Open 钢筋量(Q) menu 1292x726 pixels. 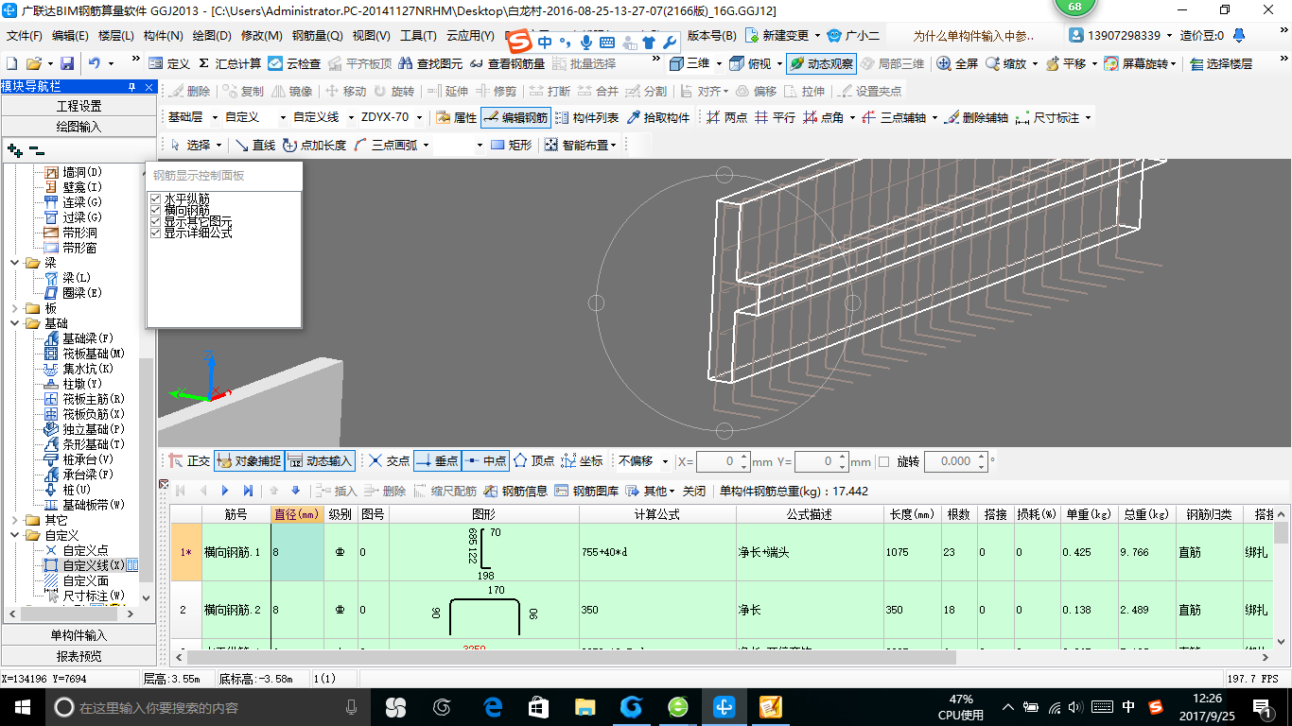tap(317, 36)
